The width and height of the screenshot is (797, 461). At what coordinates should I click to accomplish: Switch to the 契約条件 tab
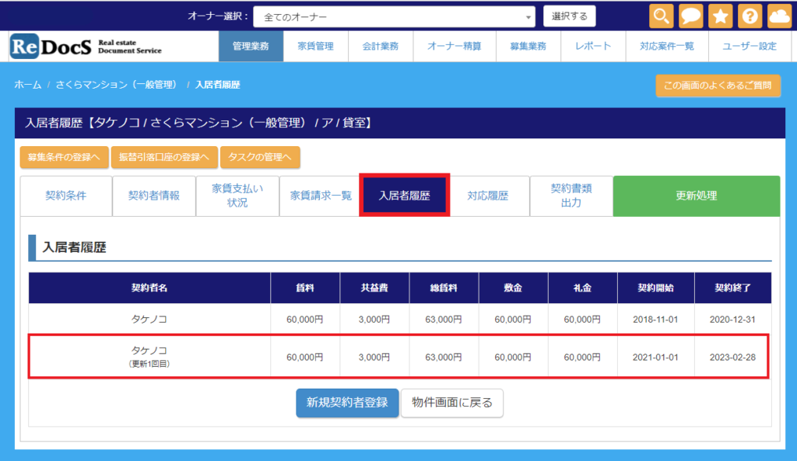pos(66,196)
